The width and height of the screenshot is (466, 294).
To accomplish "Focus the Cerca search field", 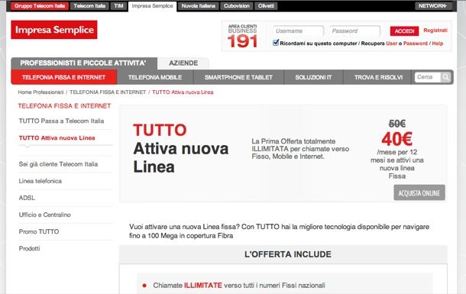I will (x=428, y=77).
